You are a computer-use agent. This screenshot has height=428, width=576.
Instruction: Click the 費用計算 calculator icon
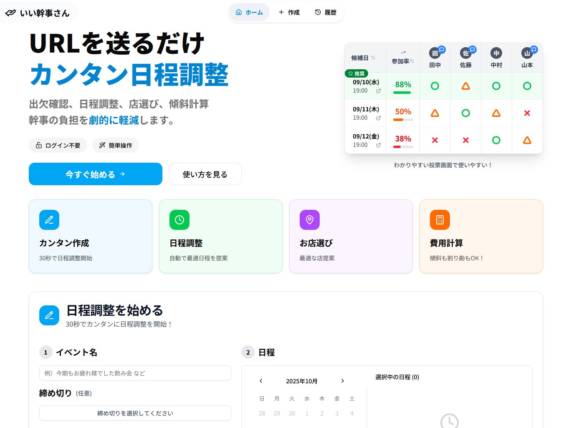tap(440, 220)
